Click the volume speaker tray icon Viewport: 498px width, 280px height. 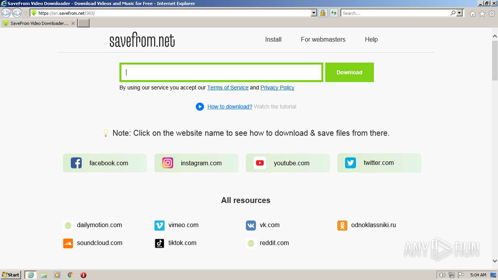click(442, 275)
